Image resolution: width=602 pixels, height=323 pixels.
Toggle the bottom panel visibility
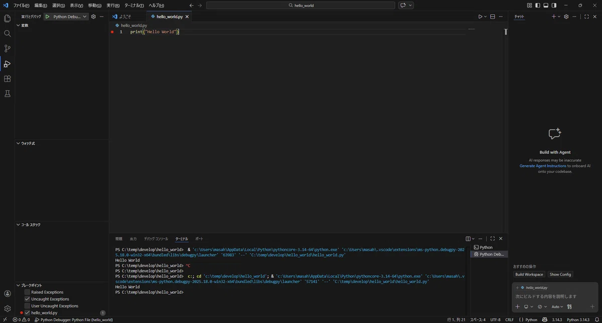point(546,5)
